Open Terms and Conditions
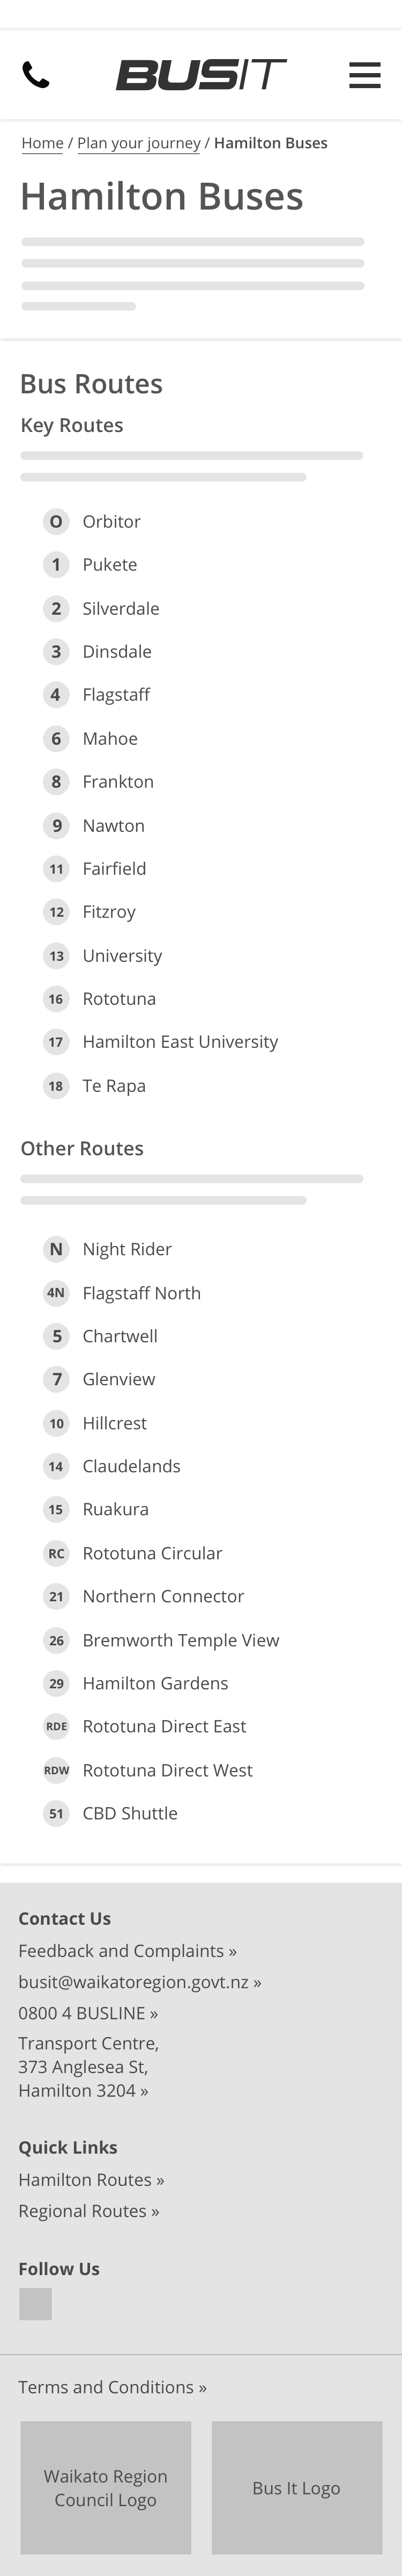This screenshot has height=2576, width=402. [x=111, y=2387]
